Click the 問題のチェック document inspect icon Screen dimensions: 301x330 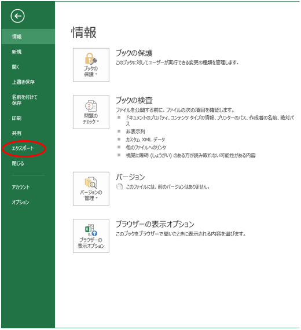tap(91, 105)
